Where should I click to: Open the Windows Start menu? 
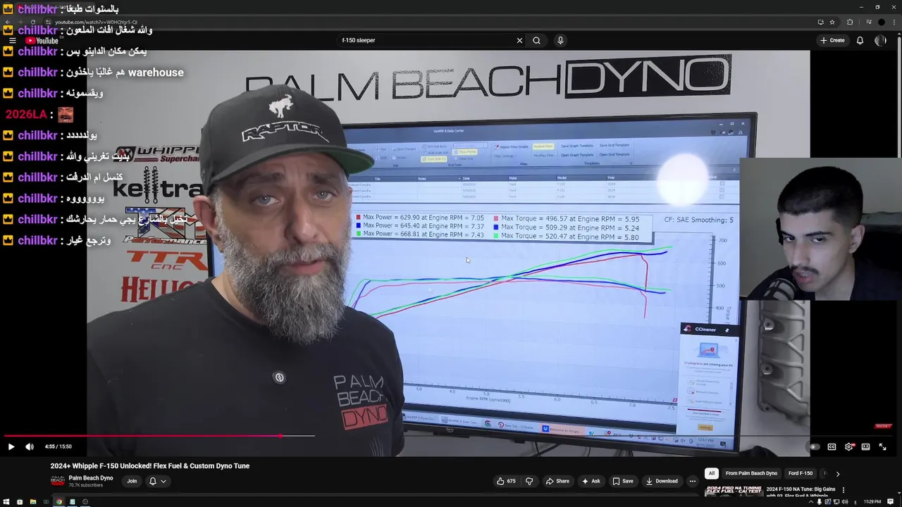click(6, 501)
